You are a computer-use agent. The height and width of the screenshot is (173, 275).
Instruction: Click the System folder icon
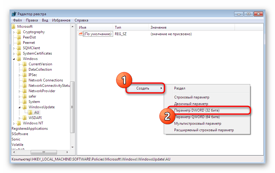coord(25,102)
